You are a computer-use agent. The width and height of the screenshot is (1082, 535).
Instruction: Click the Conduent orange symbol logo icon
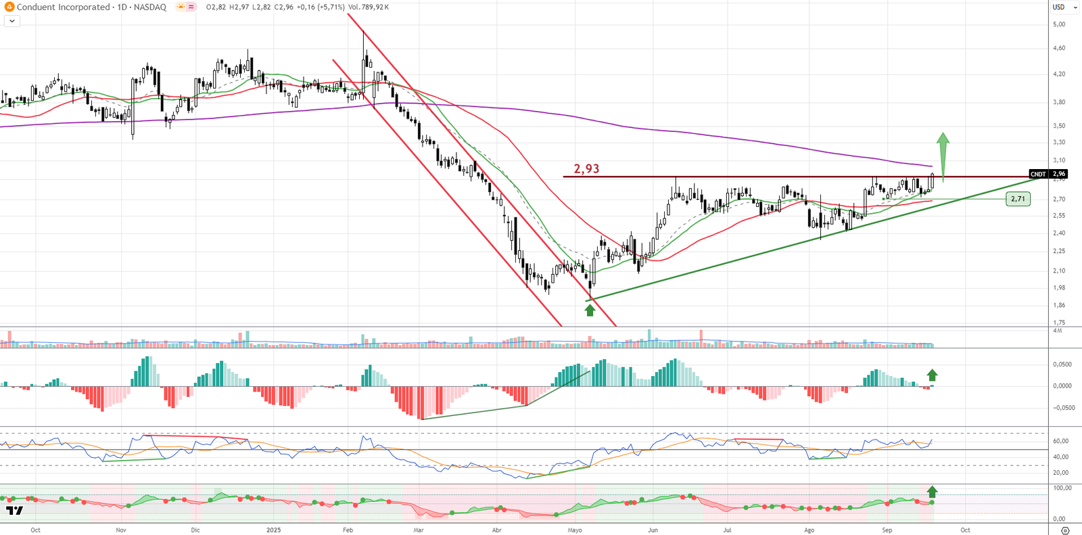tap(9, 7)
